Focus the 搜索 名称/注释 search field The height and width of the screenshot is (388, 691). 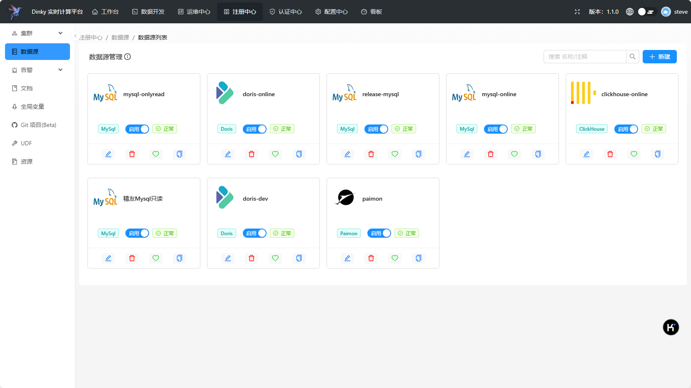(x=585, y=57)
